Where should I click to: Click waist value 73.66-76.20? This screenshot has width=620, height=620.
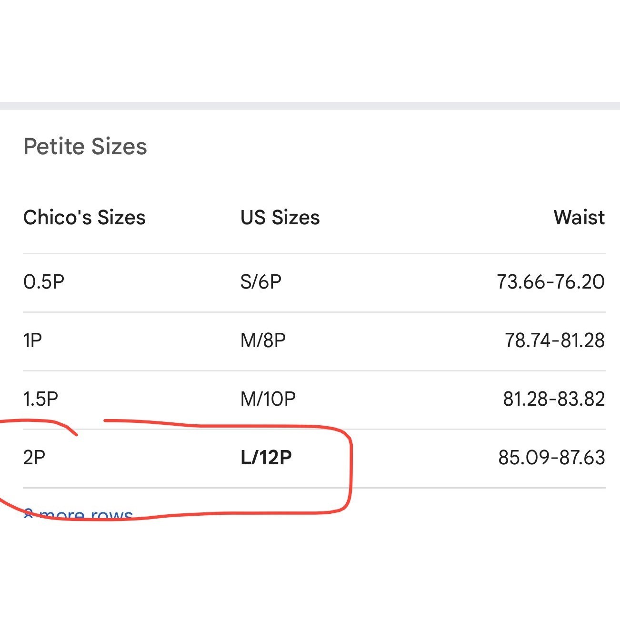coord(550,282)
